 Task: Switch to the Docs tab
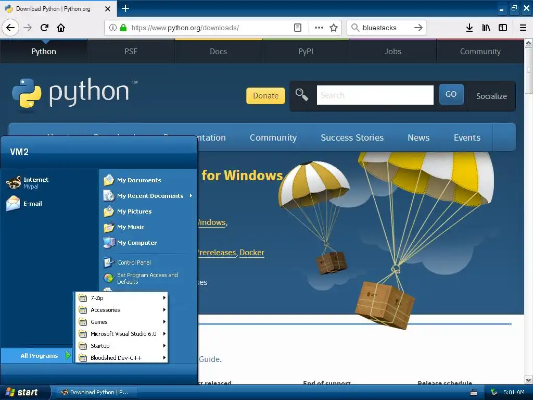218,52
